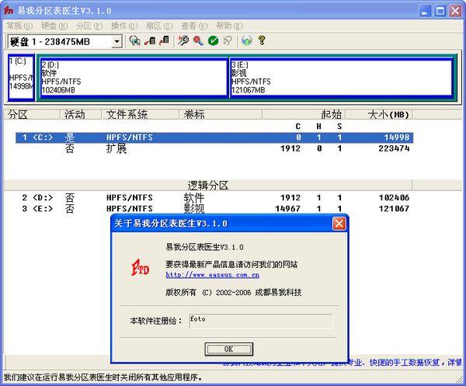Click the green checkmark apply icon

[x=213, y=40]
